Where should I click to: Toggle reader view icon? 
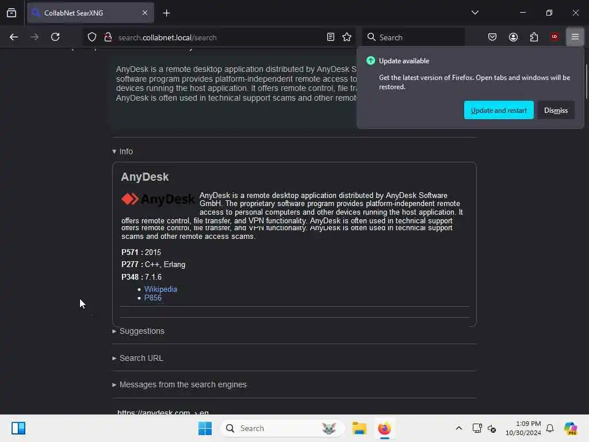pyautogui.click(x=331, y=37)
